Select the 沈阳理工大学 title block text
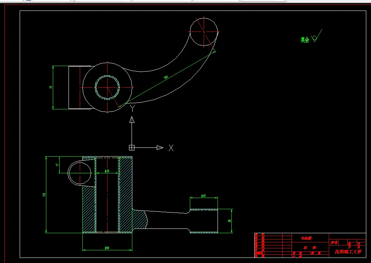The image size is (371, 263). click(x=348, y=252)
